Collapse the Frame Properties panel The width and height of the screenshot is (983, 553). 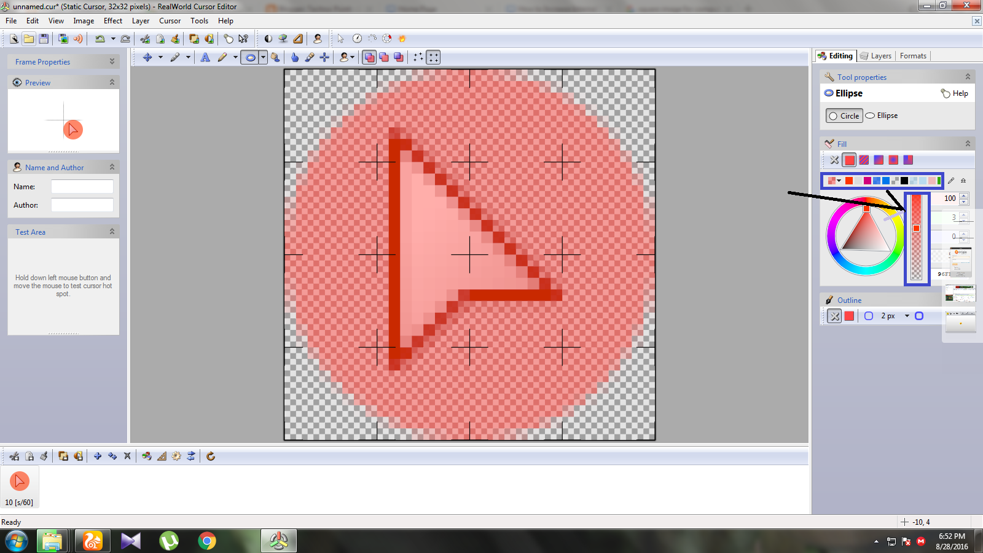pos(112,61)
